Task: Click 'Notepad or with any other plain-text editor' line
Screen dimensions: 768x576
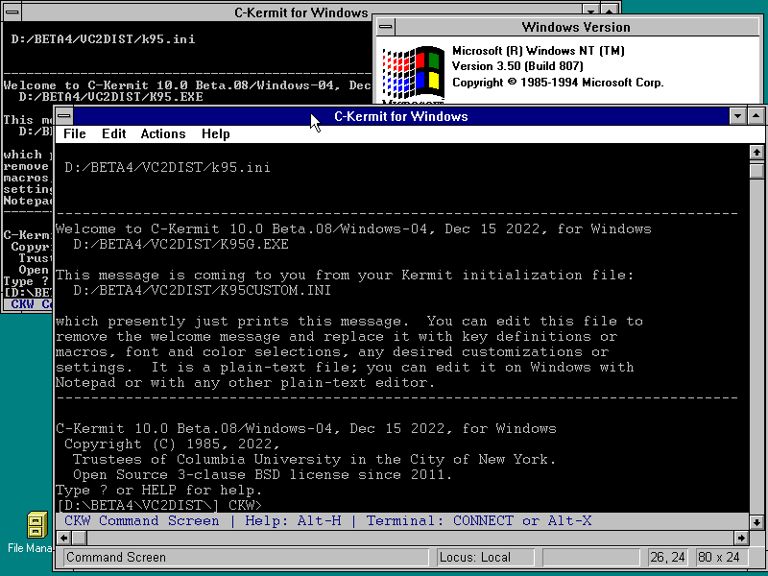Action: [x=246, y=382]
